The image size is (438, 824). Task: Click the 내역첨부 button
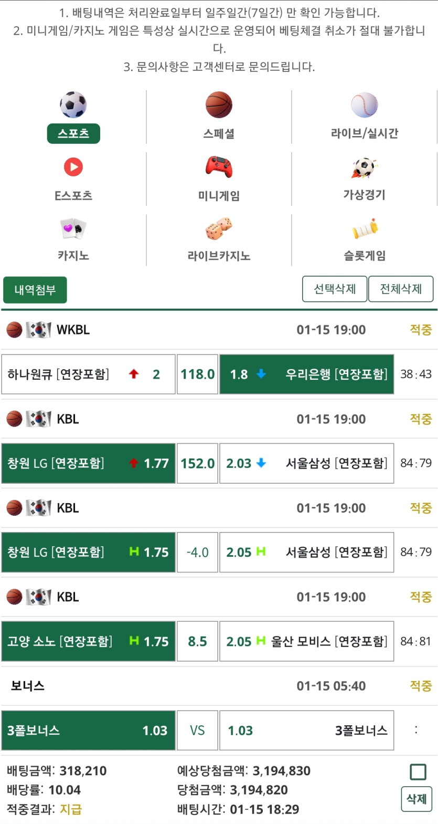35,289
